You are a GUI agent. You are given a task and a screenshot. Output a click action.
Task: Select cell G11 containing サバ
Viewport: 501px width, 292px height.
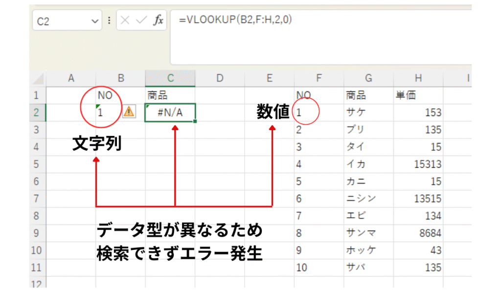[368, 268]
